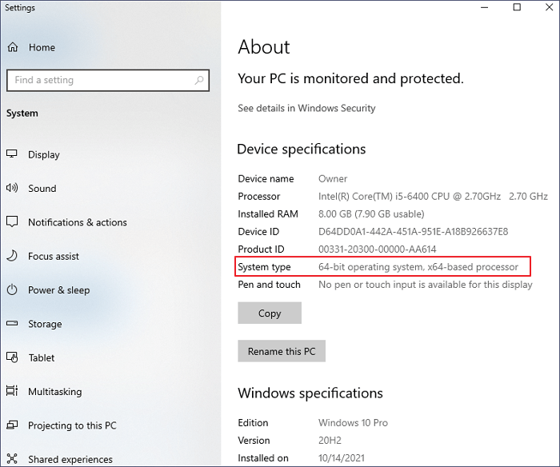Click the Power & sleep icon
The image size is (560, 467).
click(x=12, y=290)
